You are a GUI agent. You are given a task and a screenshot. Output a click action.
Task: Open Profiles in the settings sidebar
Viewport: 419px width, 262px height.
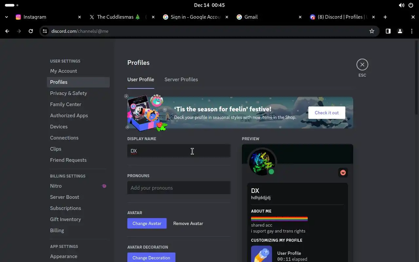(78, 82)
